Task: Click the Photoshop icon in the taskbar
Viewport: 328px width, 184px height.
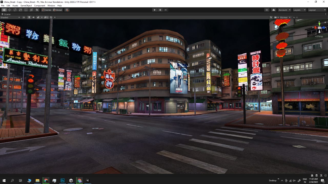Action: click(63, 180)
